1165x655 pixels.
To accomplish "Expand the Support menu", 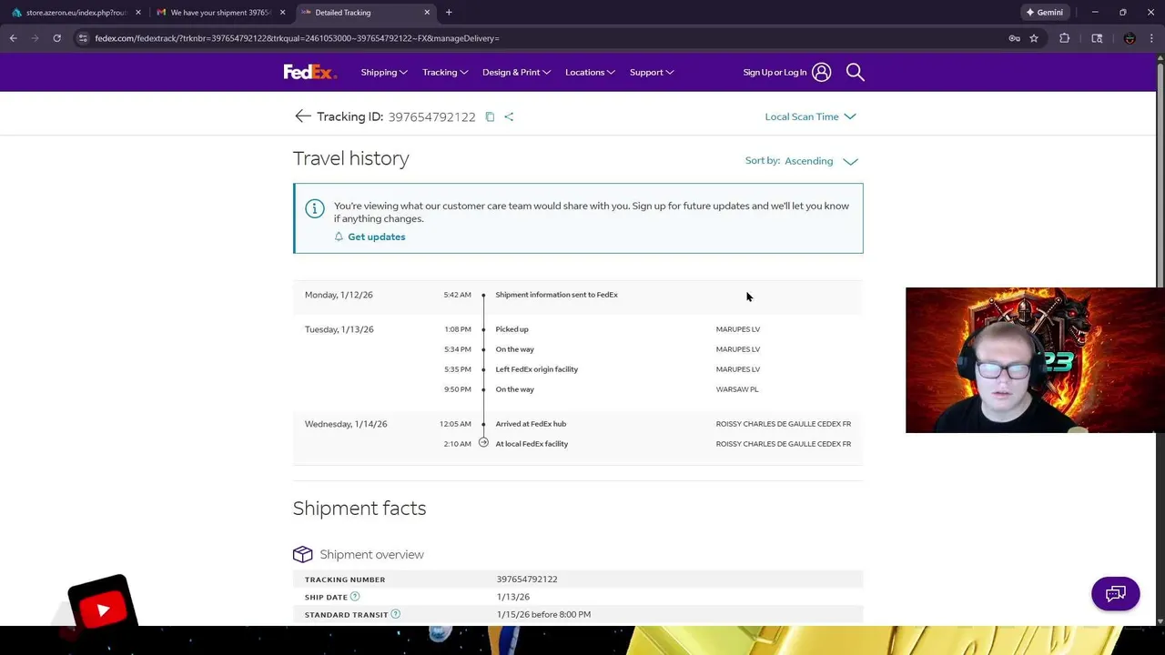I will pos(652,72).
